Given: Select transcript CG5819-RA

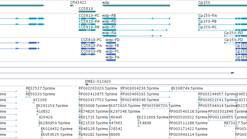Looking at the screenshot, I should (87, 24).
